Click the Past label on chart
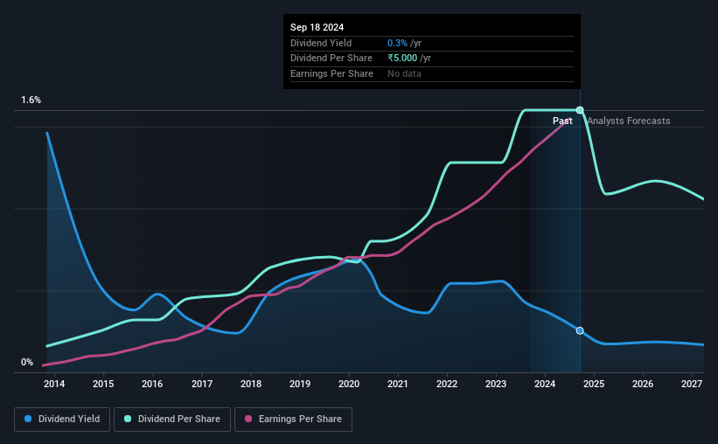This screenshot has width=718, height=444. 562,121
